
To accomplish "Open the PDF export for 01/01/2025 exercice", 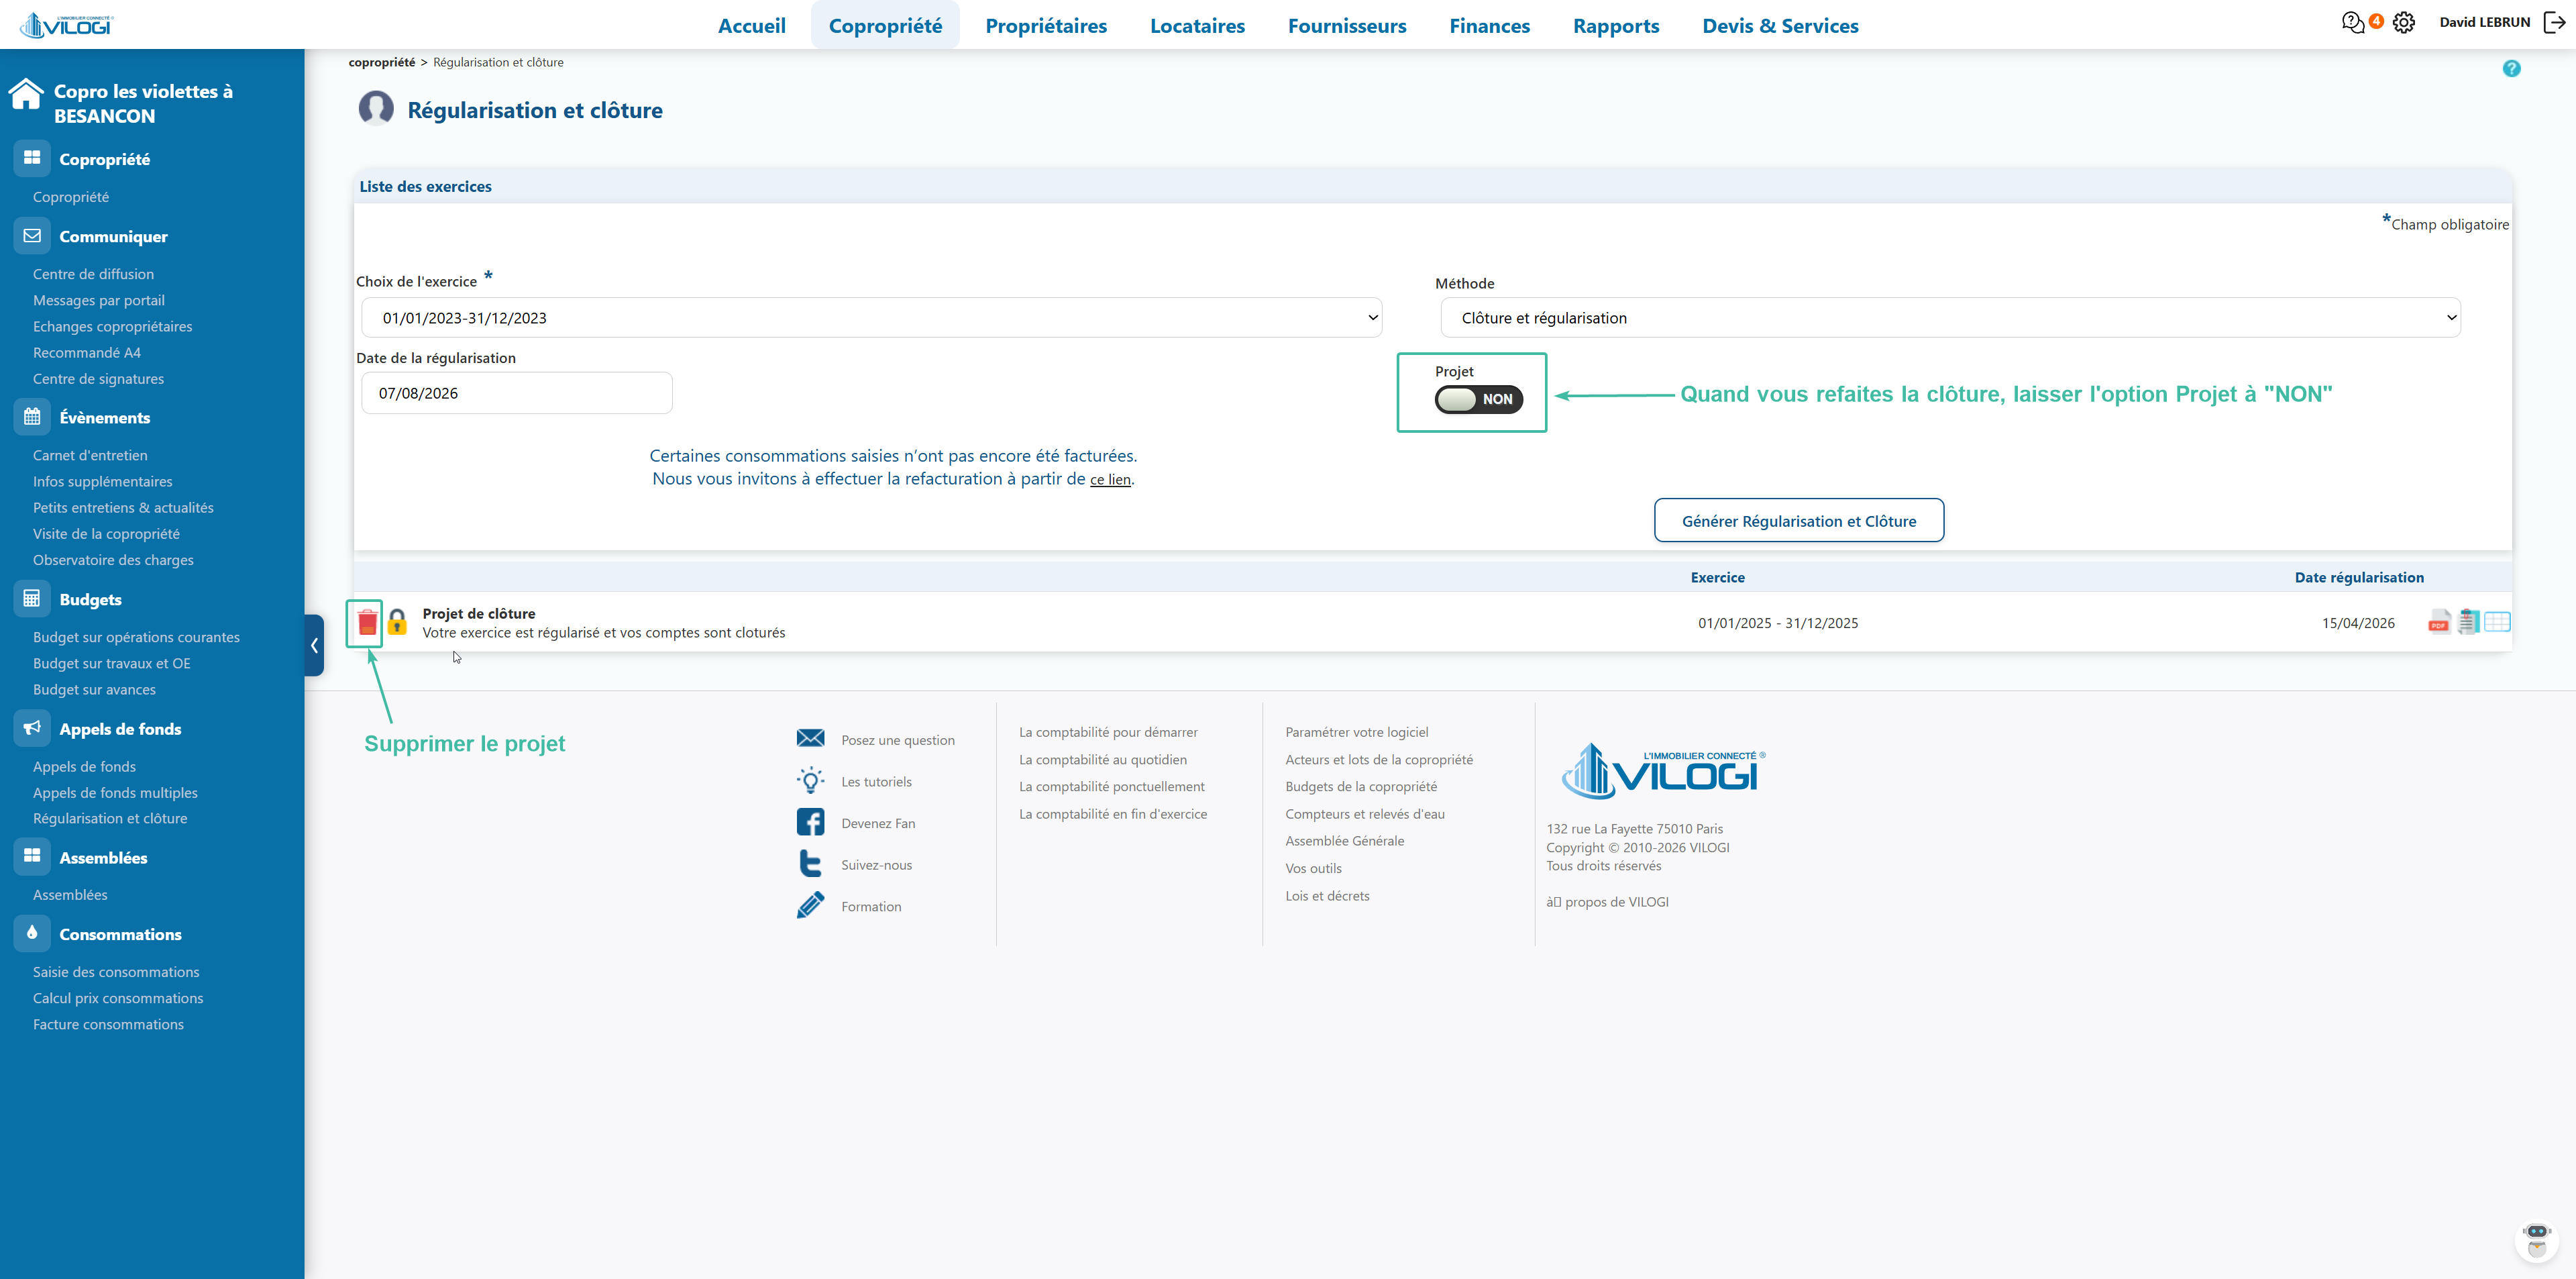I will [2439, 622].
